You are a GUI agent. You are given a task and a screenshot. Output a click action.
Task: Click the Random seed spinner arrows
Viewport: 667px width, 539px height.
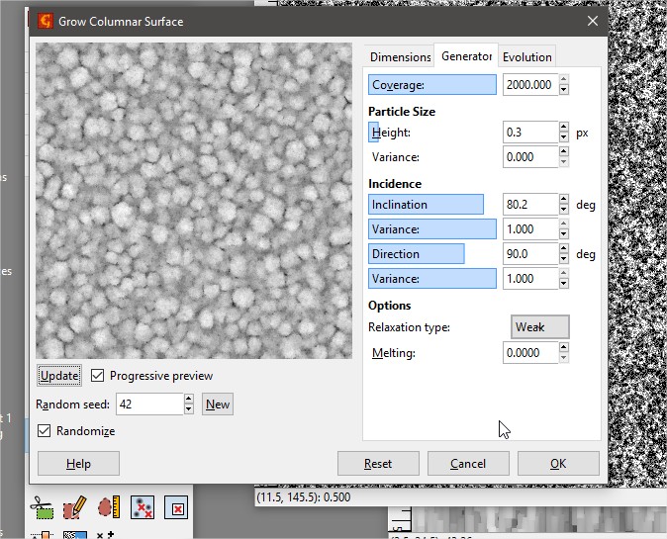188,404
